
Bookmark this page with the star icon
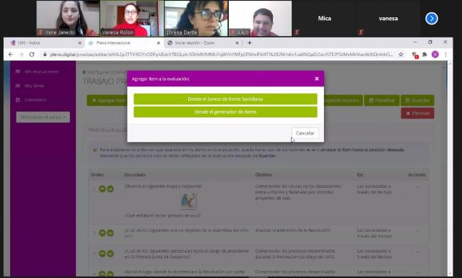coord(401,54)
